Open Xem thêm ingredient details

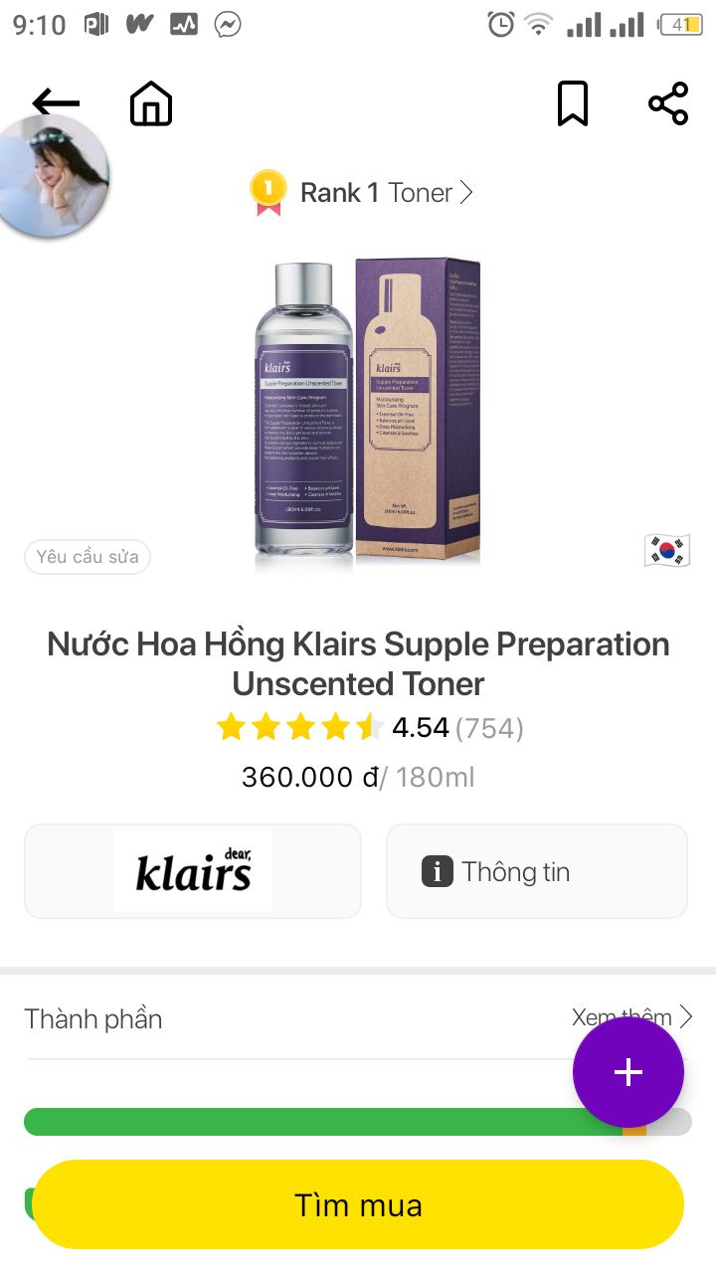[x=632, y=1017]
